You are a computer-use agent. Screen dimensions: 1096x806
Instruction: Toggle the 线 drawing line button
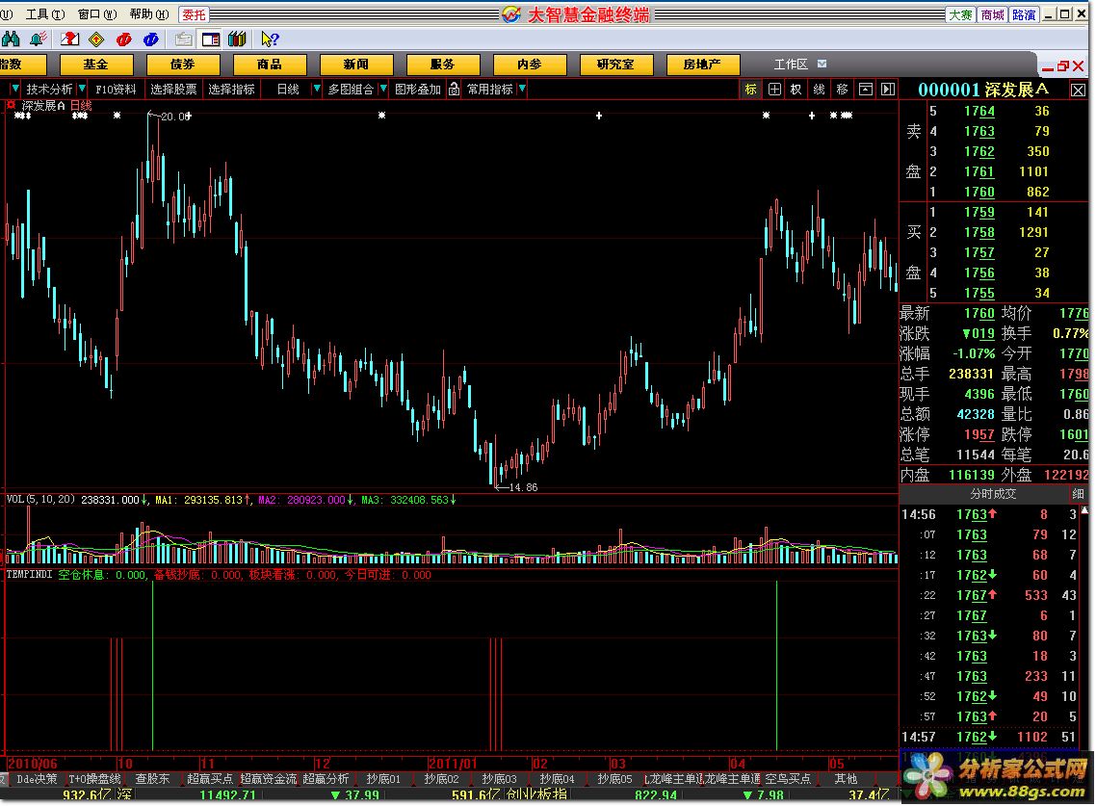(820, 89)
